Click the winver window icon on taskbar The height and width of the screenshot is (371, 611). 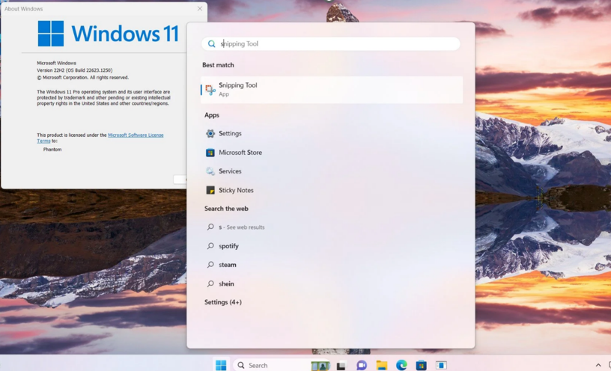(441, 365)
